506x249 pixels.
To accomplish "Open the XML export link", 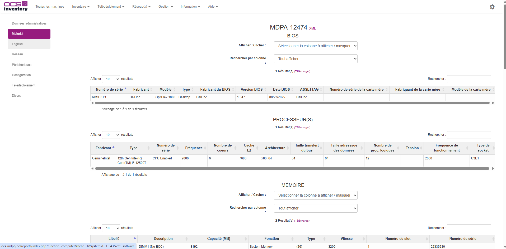I will (312, 28).
